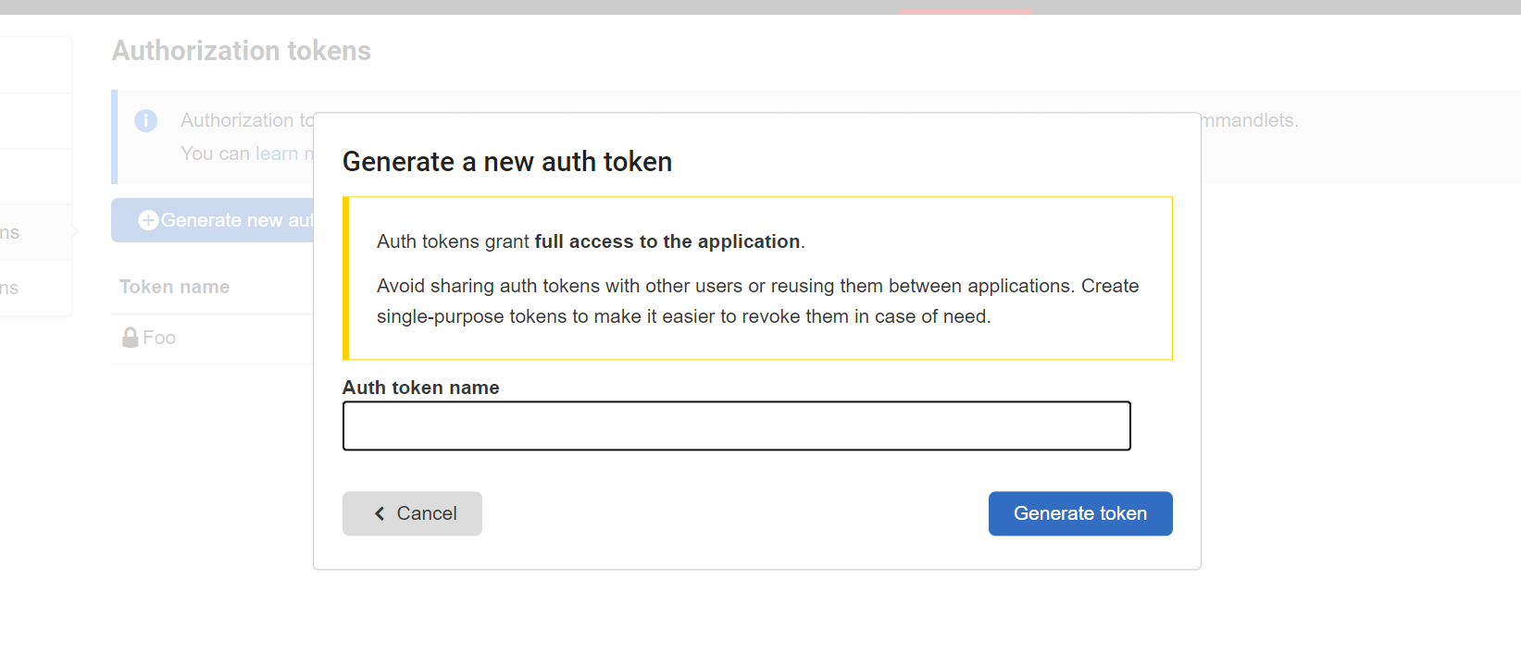Viewport: 1521px width, 666px height.
Task: Click the plus icon on Generate new auth
Action: click(x=148, y=220)
